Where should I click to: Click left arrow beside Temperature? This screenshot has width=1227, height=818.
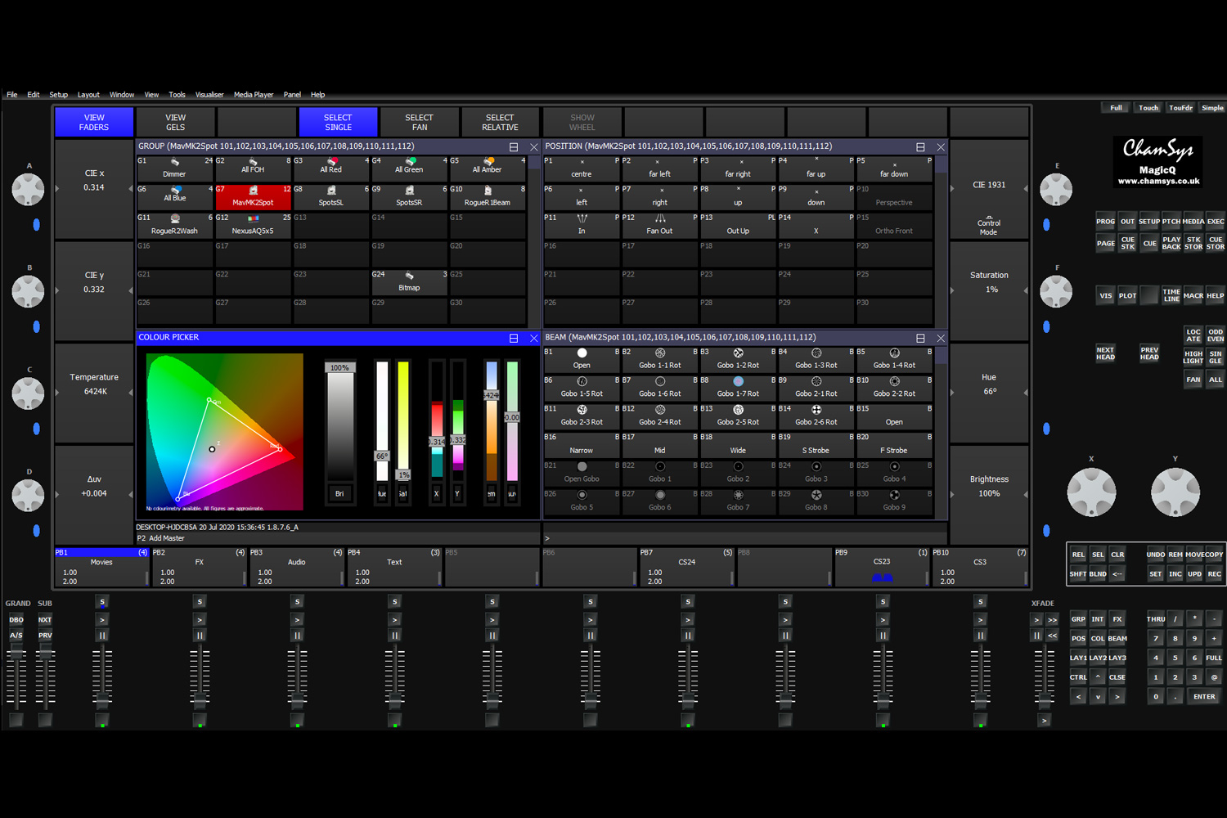pyautogui.click(x=57, y=393)
